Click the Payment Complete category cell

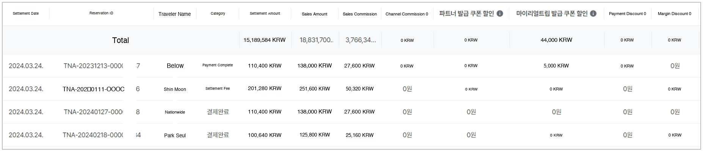click(218, 65)
